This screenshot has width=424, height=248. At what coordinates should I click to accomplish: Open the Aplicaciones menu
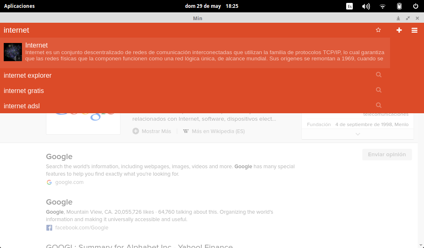[x=19, y=6]
